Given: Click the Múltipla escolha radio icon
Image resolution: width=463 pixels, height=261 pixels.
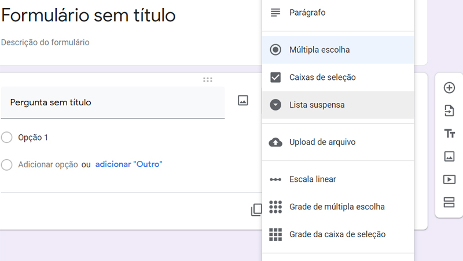Looking at the screenshot, I should pos(275,50).
